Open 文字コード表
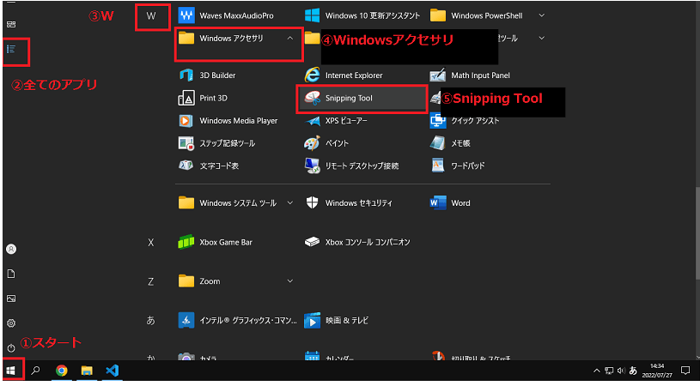Screen dimensions: 700x386 209,166
